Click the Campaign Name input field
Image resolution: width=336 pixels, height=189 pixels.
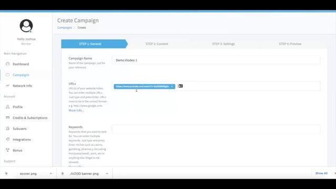click(216, 60)
